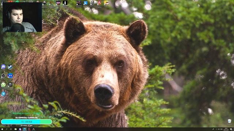The image size is (234, 131).
Task: Switch to the active blue taskbar app
Action: pyautogui.click(x=24, y=129)
